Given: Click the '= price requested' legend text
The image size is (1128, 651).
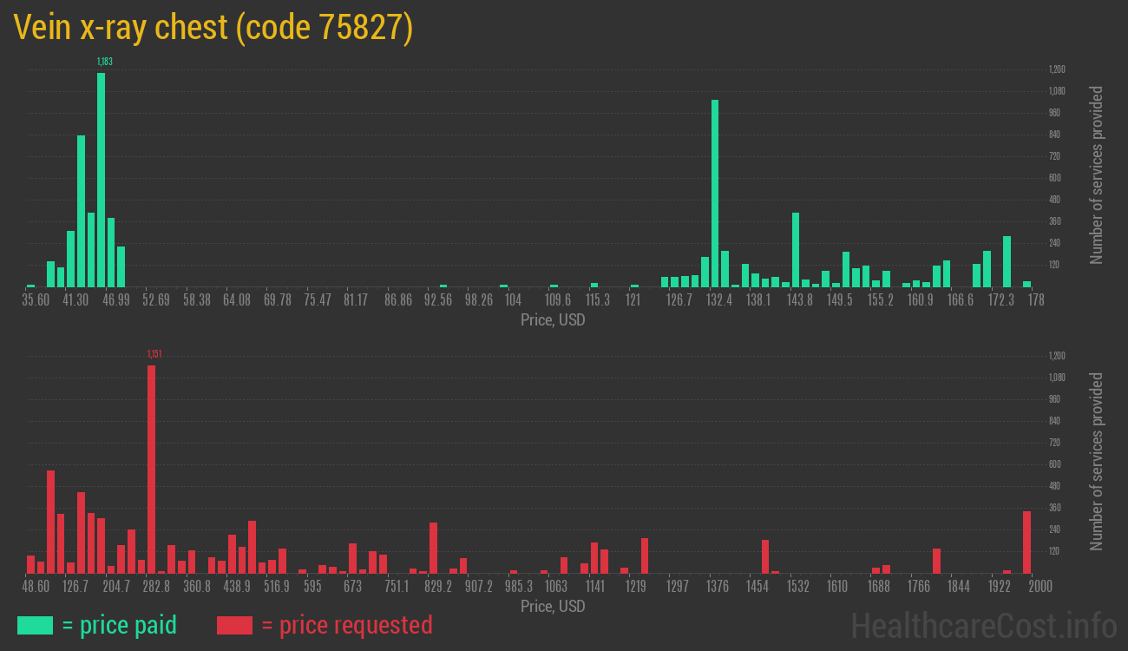Looking at the screenshot, I should 346,625.
